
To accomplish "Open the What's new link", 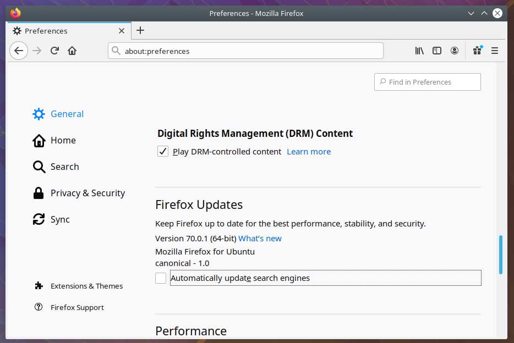I will pyautogui.click(x=260, y=238).
